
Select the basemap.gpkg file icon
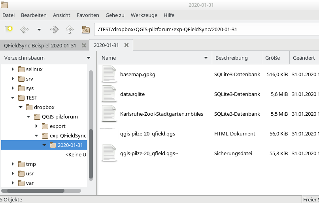(109, 74)
